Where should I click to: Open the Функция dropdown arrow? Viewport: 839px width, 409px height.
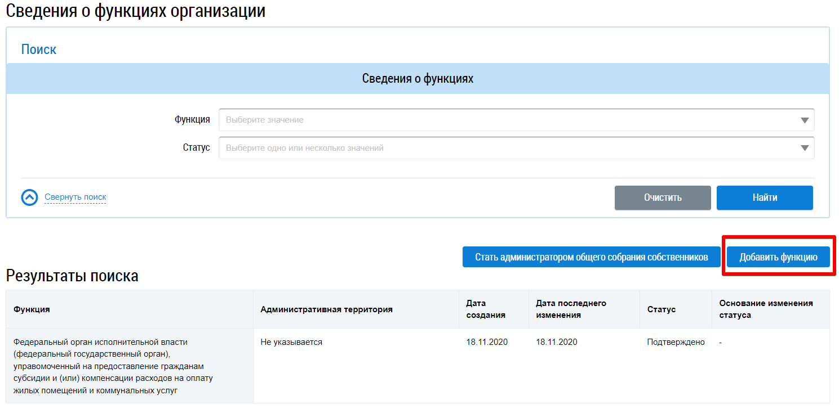point(804,120)
